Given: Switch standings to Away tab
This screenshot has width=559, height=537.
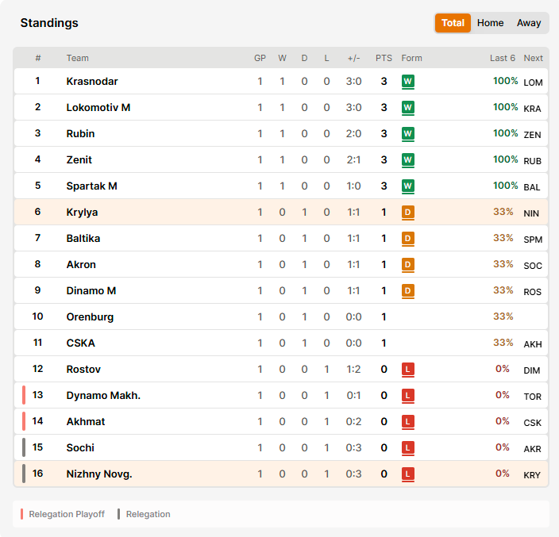Looking at the screenshot, I should point(529,23).
